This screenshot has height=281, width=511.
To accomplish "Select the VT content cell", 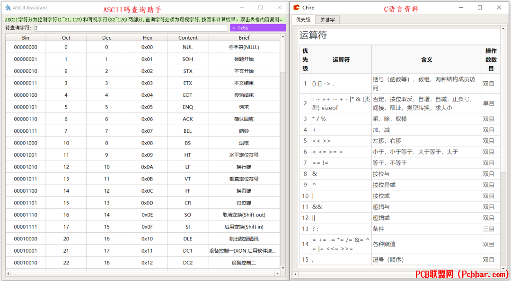I will point(188,179).
